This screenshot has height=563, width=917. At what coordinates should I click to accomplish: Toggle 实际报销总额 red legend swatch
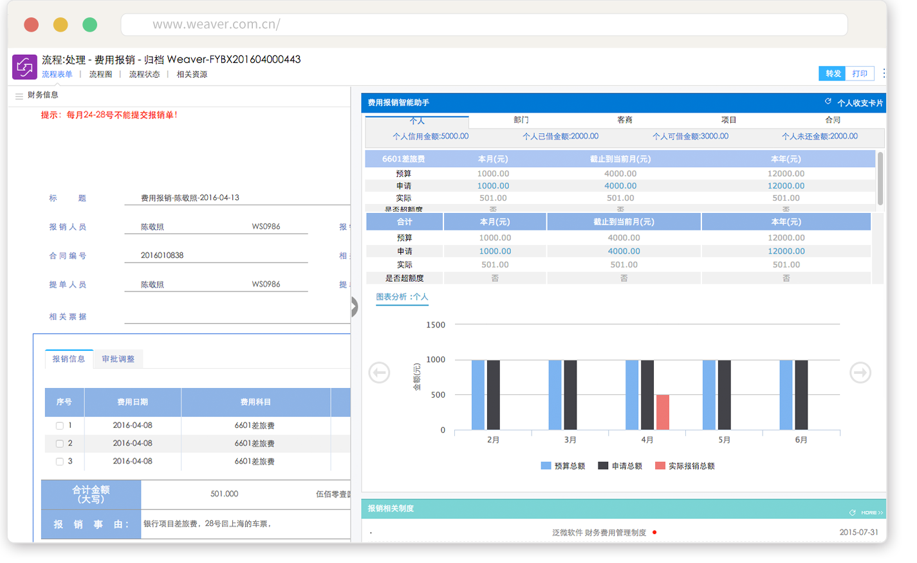point(660,466)
